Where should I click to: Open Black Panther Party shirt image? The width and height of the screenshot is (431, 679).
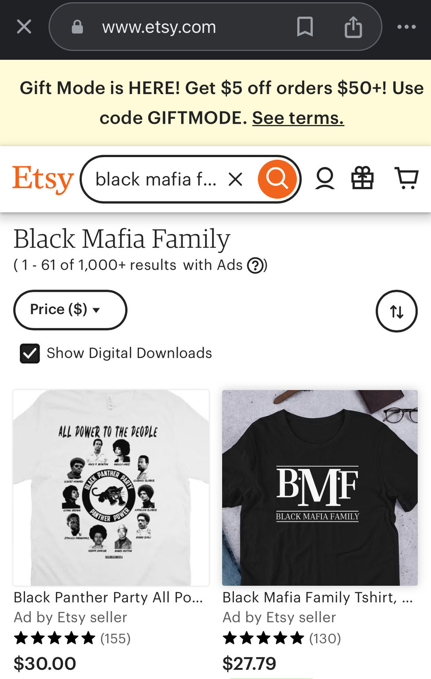click(x=111, y=488)
